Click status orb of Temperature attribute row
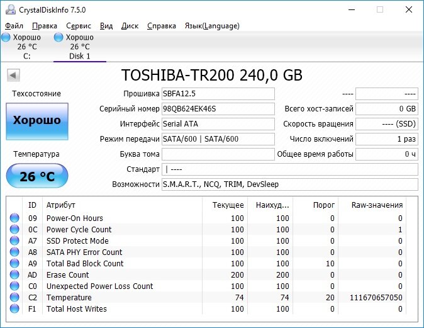Image resolution: width=424 pixels, height=328 pixels. coord(14,297)
